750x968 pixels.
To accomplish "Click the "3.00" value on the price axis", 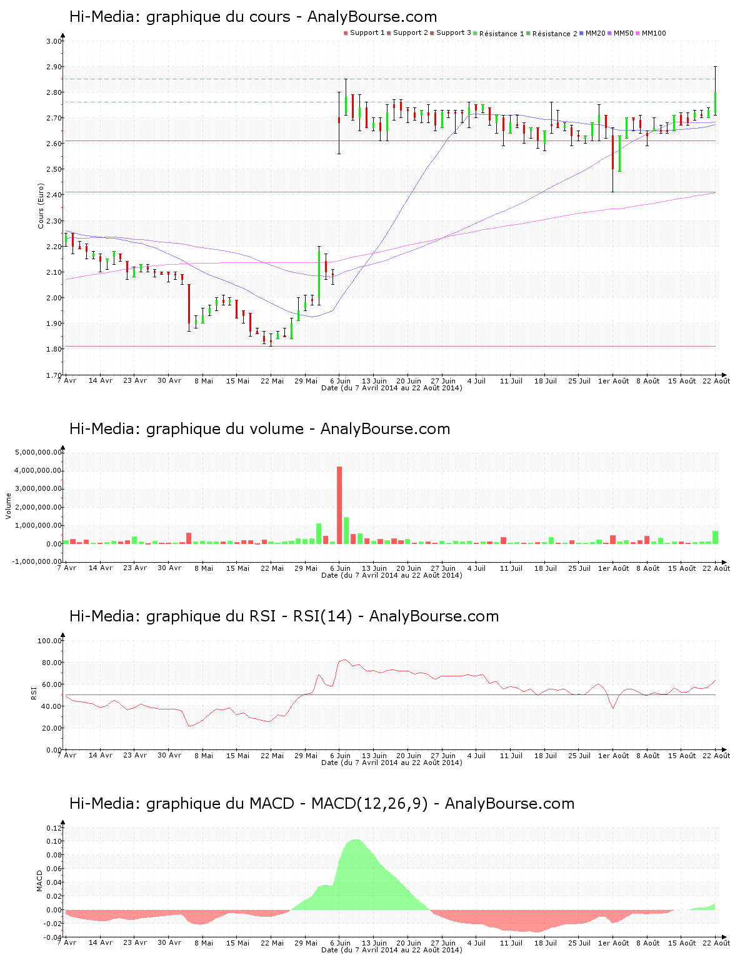I will 54,41.
